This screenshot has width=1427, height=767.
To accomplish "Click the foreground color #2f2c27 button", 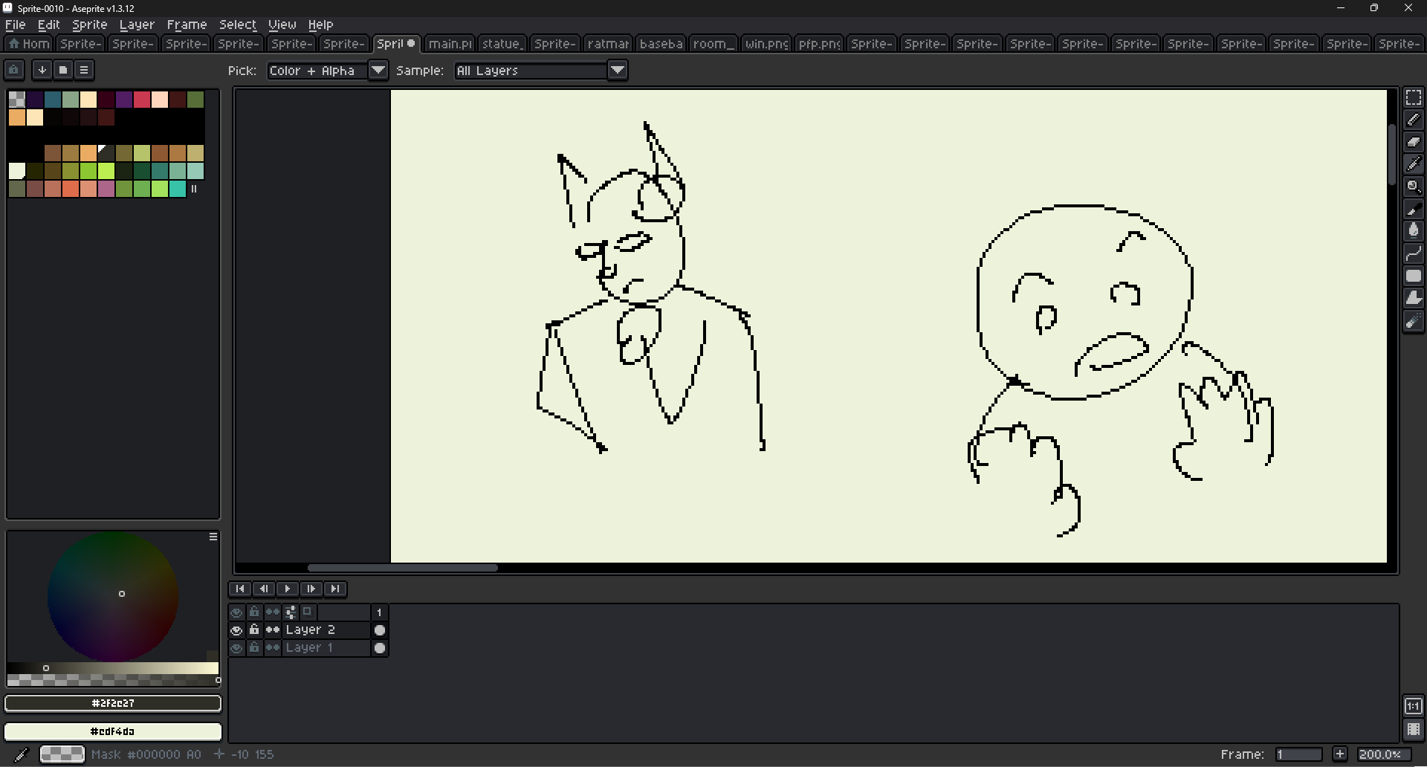I will [x=113, y=703].
